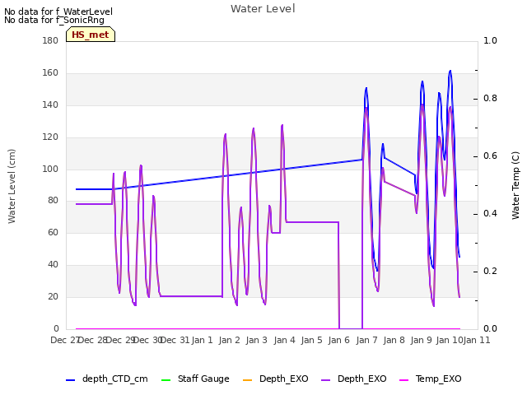Click the Jan 11 x-axis tick label

tap(477, 340)
